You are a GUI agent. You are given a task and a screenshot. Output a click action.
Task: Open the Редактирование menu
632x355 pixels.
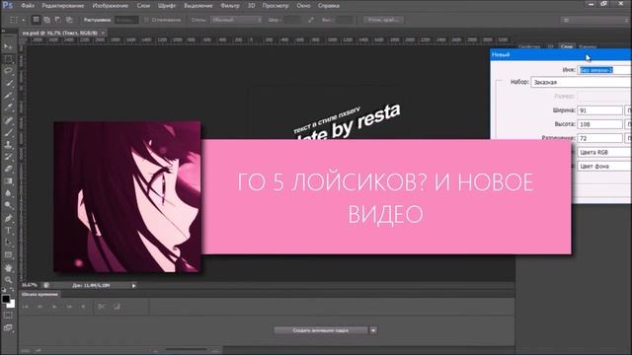coord(63,6)
